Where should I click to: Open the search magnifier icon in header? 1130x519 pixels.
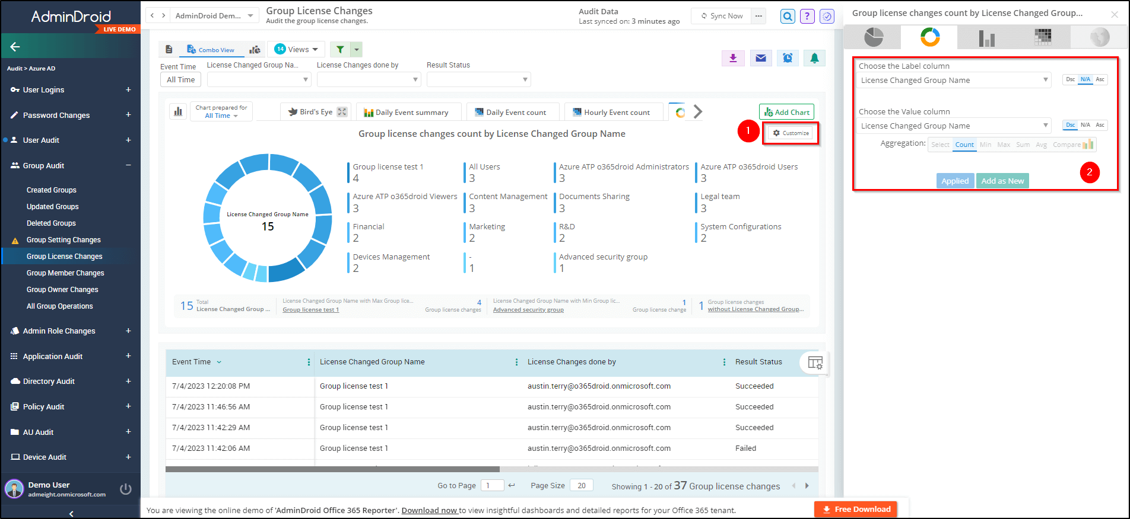pos(788,17)
